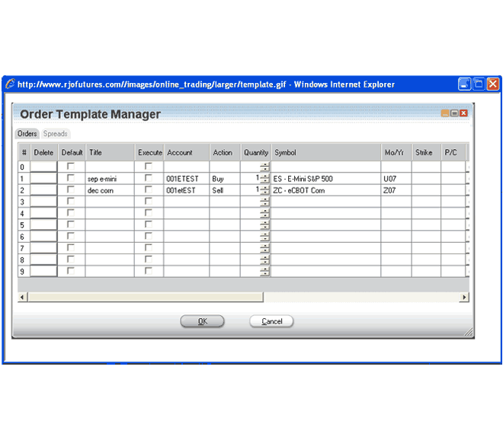Screen dimensions: 503x440
Task: Toggle Execute checkbox in row 0
Action: pyautogui.click(x=148, y=166)
